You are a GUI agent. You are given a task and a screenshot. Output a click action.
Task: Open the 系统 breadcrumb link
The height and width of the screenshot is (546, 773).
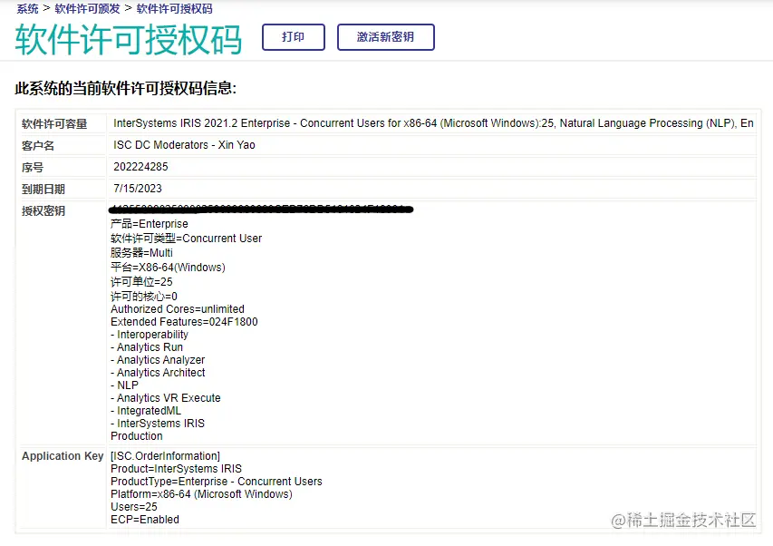pos(27,9)
